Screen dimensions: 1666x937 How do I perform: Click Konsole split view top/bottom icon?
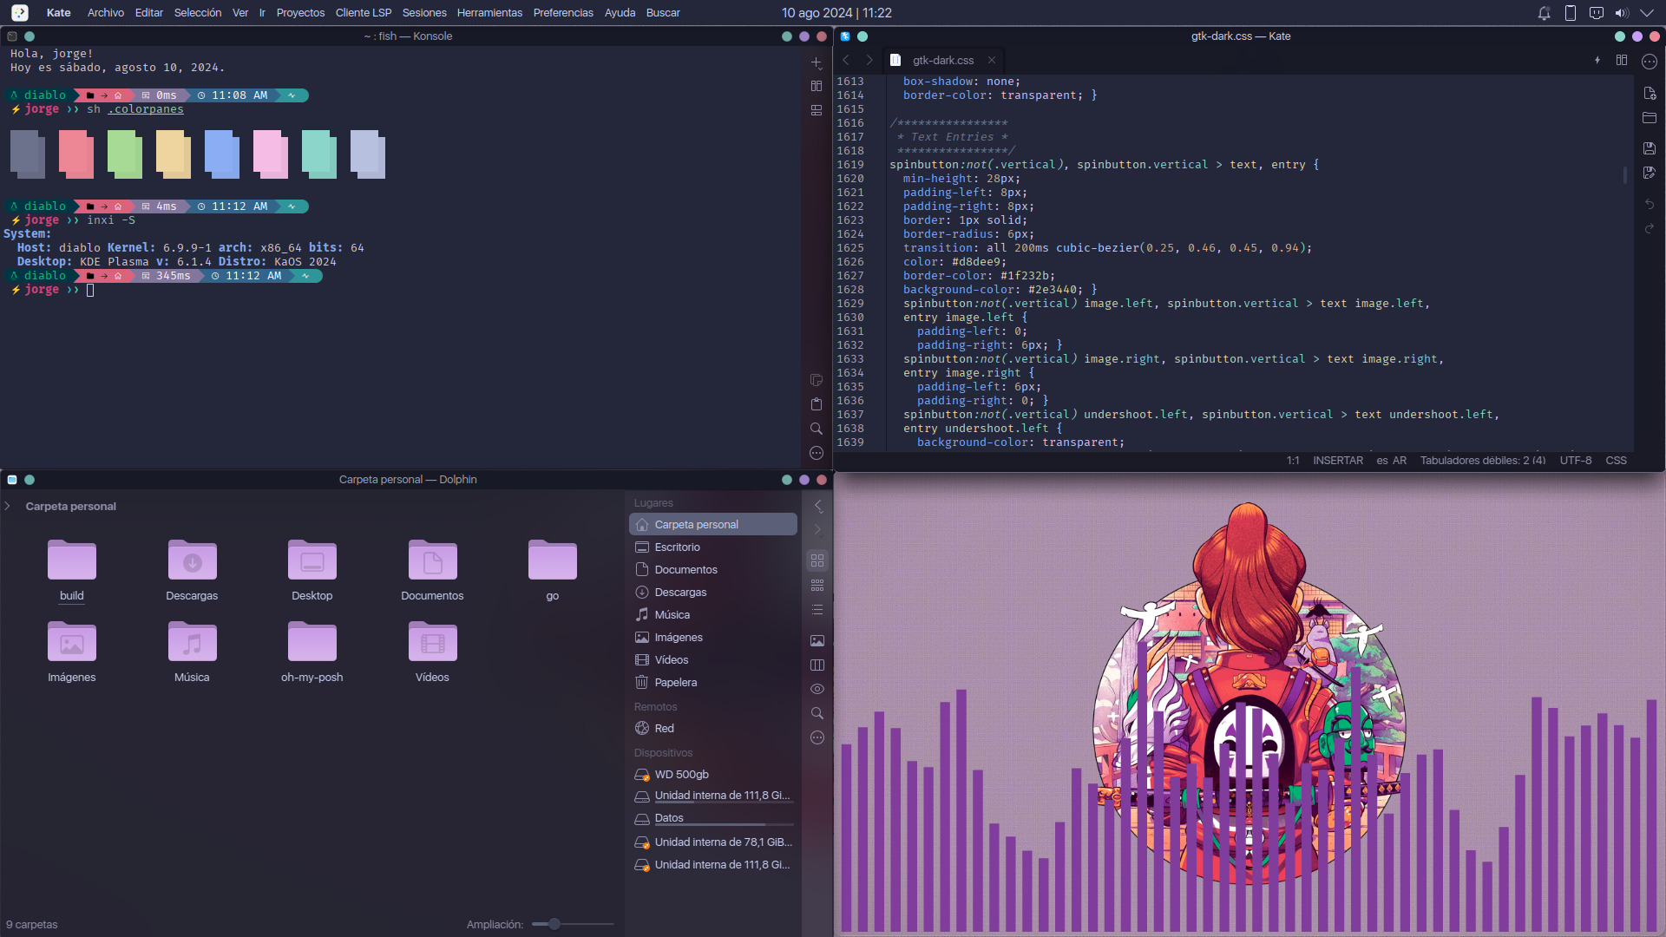coord(817,110)
